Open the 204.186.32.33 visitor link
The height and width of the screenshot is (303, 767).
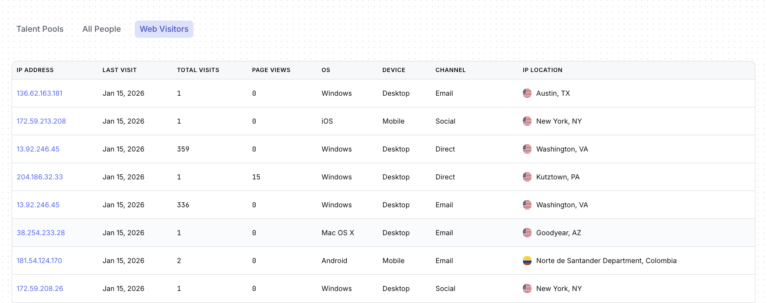coord(40,177)
